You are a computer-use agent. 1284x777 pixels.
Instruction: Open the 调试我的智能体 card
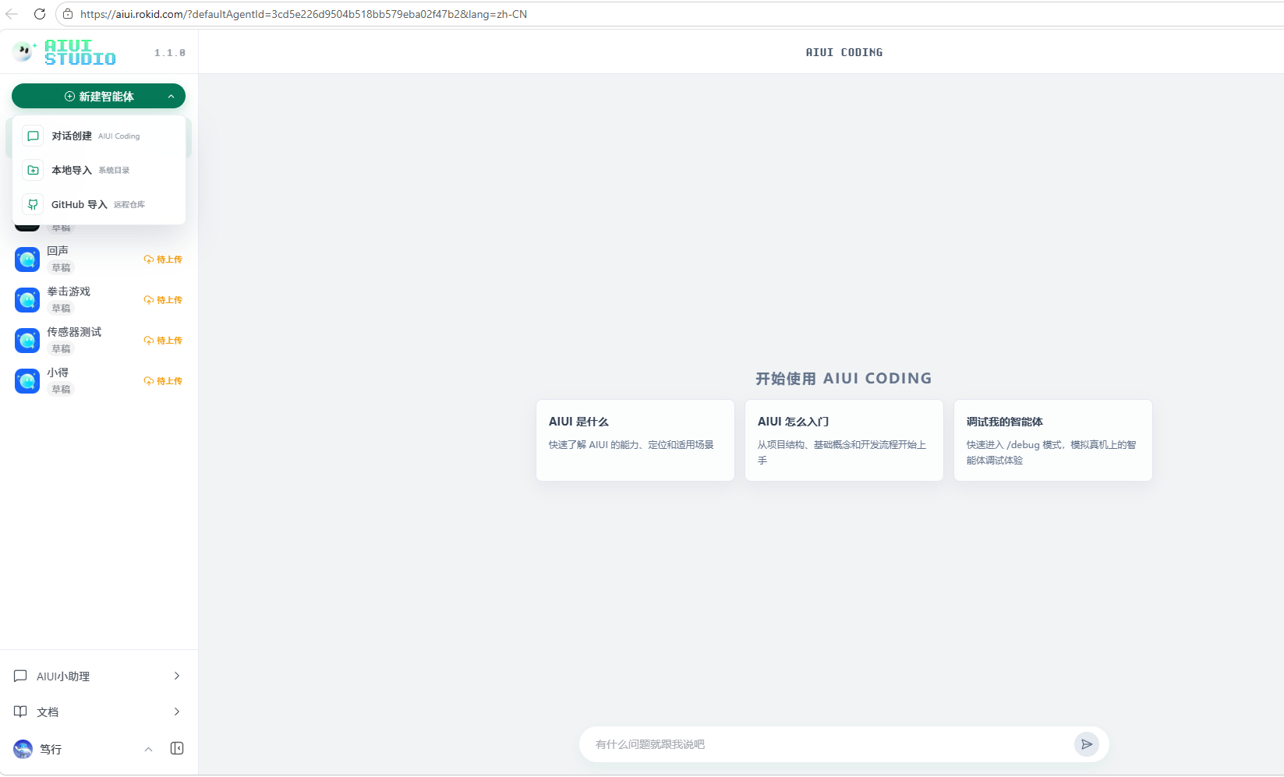1053,440
